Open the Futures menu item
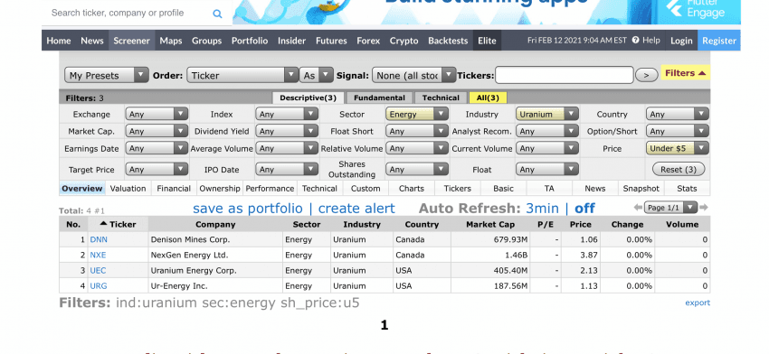Viewport: 769px width, 354px height. click(x=331, y=41)
